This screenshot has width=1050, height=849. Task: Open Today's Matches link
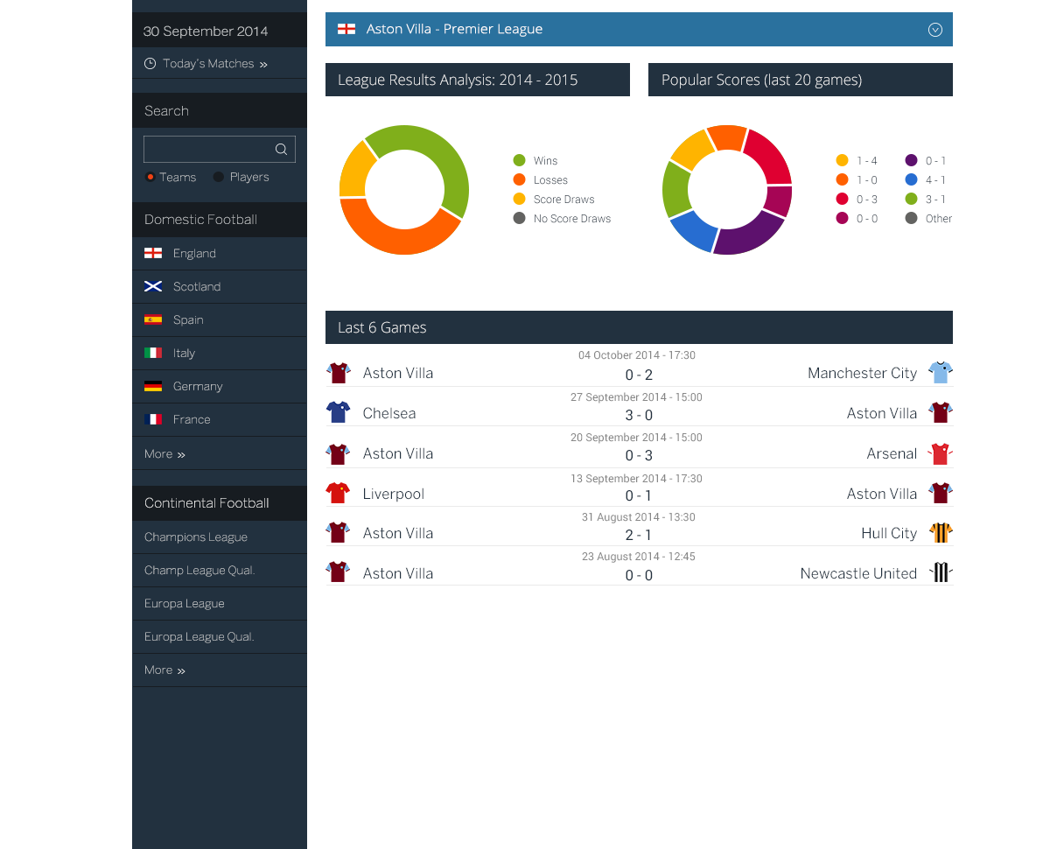coord(215,64)
